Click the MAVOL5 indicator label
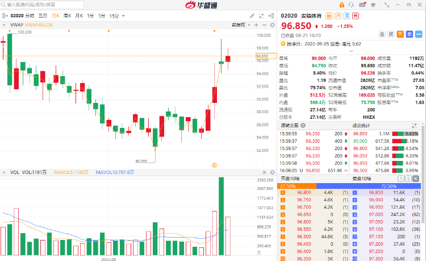Viewport: 426px width, 261px height. pyautogui.click(x=71, y=172)
